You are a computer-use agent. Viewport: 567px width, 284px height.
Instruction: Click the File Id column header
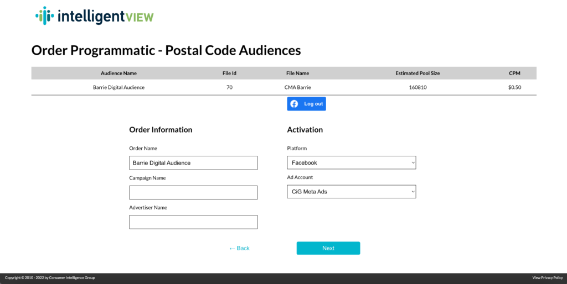(x=229, y=73)
